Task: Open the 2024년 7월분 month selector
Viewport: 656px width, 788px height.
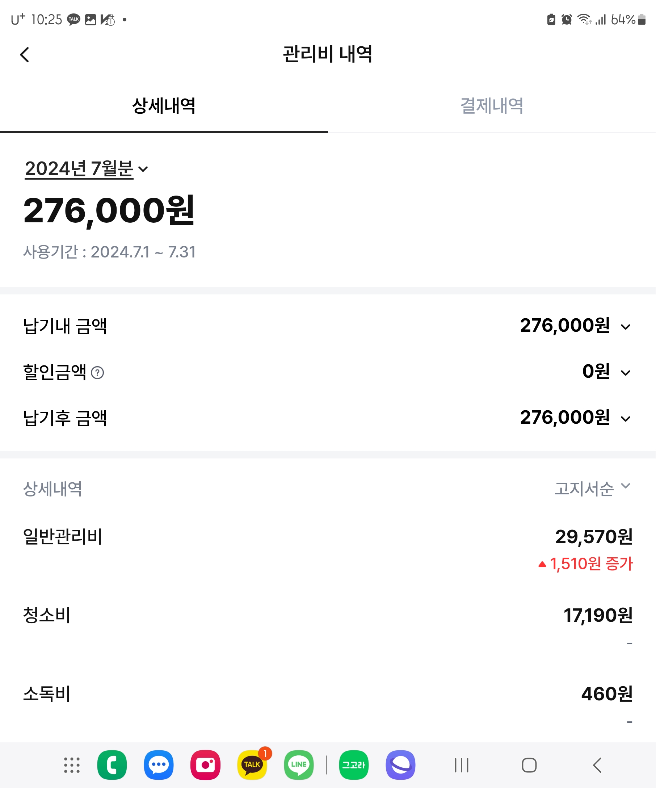Action: click(x=86, y=169)
